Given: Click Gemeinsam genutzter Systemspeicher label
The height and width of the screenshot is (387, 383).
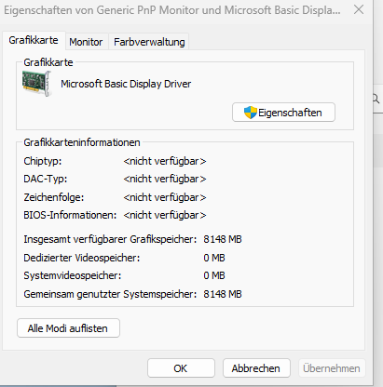Looking at the screenshot, I should [x=110, y=294].
